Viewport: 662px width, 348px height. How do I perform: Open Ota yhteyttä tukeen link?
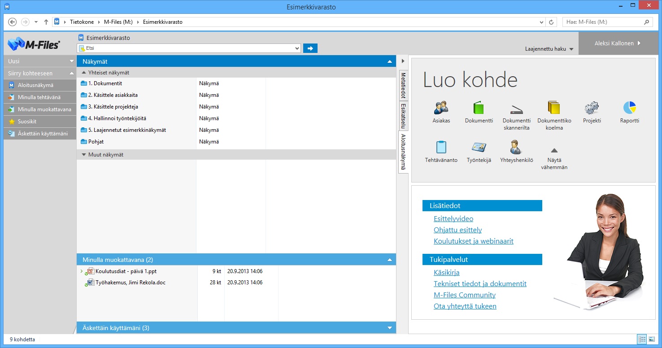[x=465, y=306]
